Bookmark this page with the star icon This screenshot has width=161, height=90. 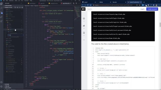[140, 5]
